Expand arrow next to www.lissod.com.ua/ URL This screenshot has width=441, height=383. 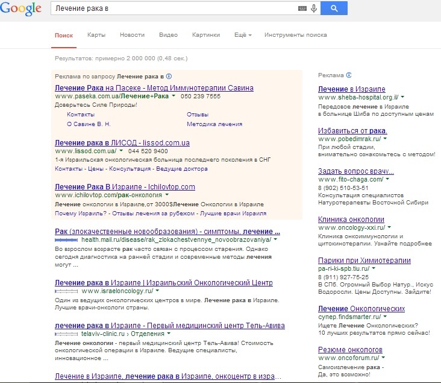click(x=120, y=151)
